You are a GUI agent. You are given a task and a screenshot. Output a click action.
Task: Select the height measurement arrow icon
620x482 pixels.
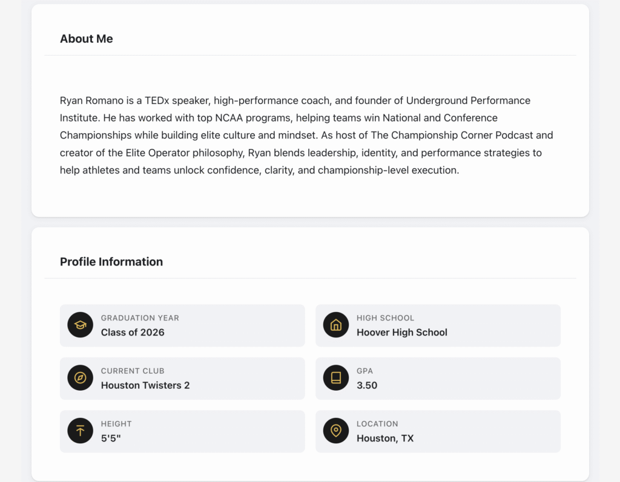click(x=80, y=431)
